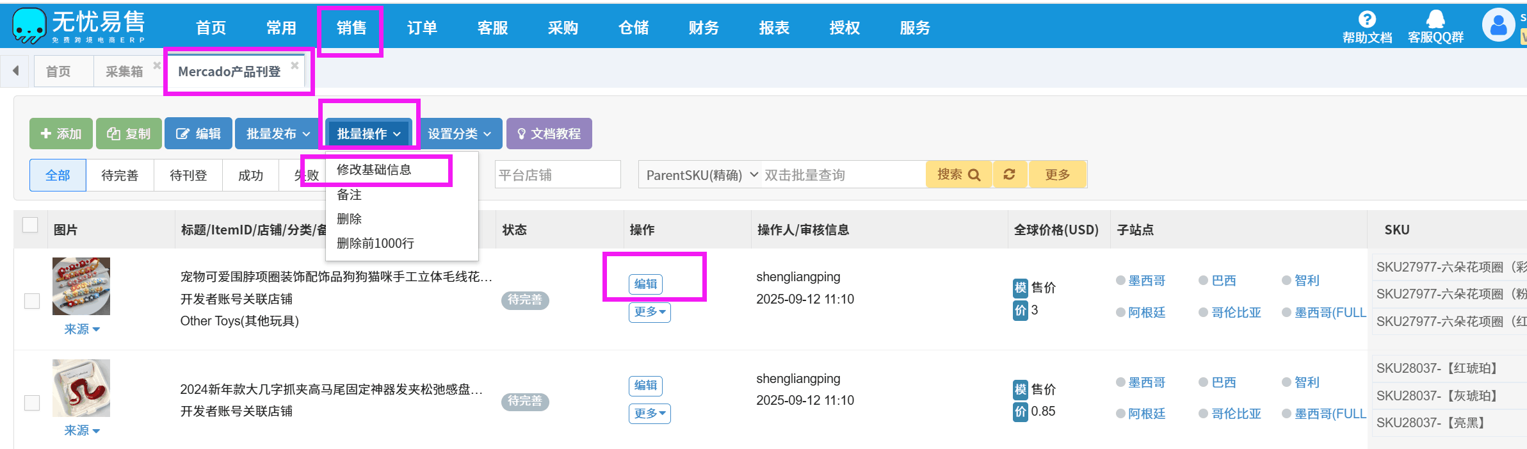Click the red hair clip product thumbnail
The width and height of the screenshot is (1527, 449).
point(81,388)
